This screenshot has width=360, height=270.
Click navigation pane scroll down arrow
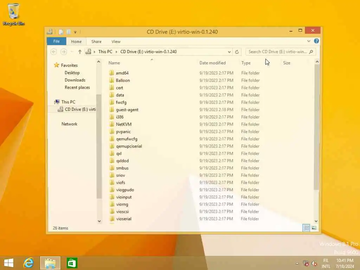(99, 221)
